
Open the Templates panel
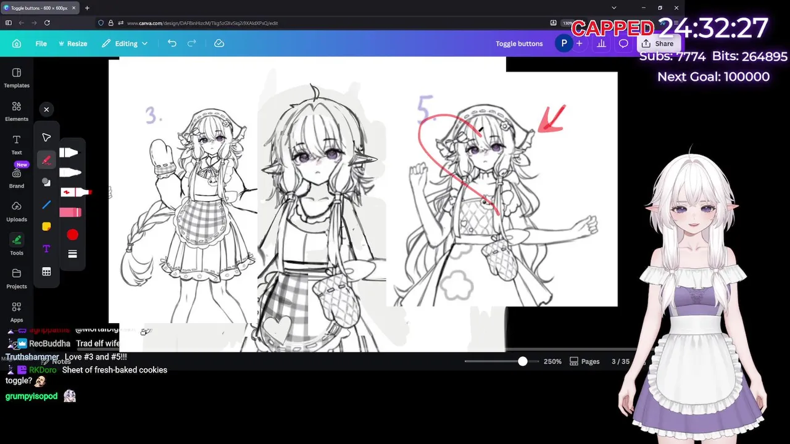coord(17,78)
